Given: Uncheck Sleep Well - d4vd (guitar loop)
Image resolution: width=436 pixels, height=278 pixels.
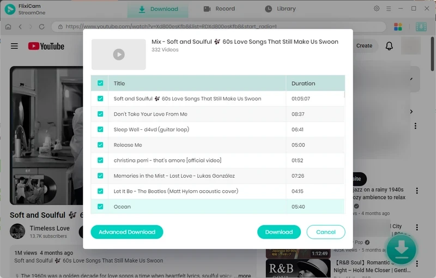Looking at the screenshot, I should click(x=100, y=130).
